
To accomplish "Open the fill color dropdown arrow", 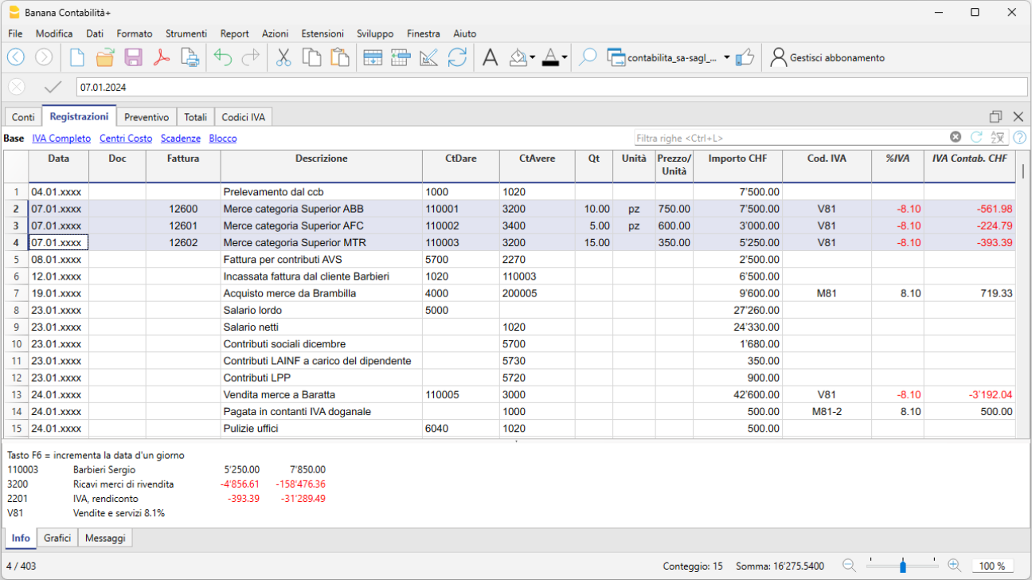I will (x=533, y=57).
